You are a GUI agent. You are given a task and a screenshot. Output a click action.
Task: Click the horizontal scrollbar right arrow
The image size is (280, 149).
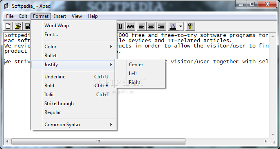266,142
